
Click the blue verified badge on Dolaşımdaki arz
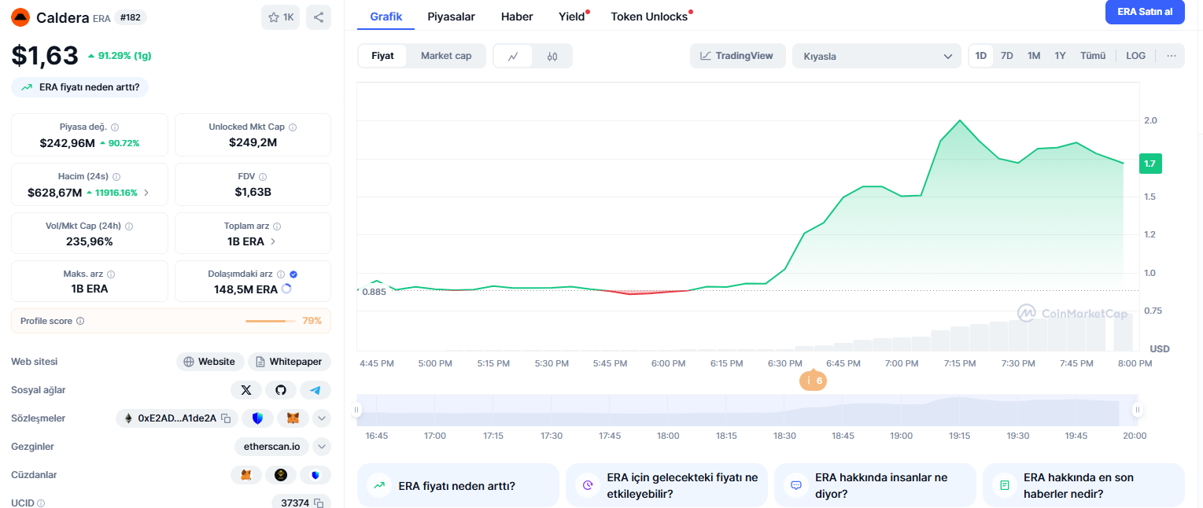[293, 274]
